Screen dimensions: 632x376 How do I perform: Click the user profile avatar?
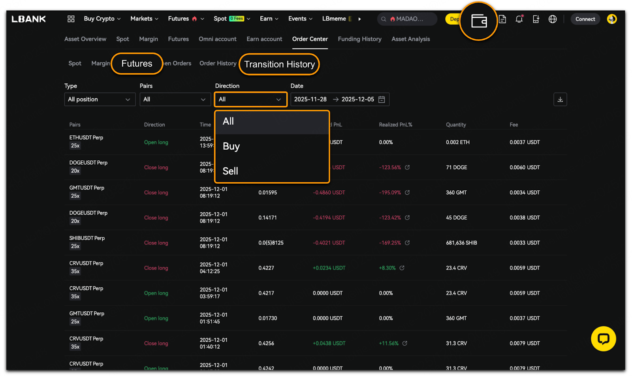[x=611, y=19]
